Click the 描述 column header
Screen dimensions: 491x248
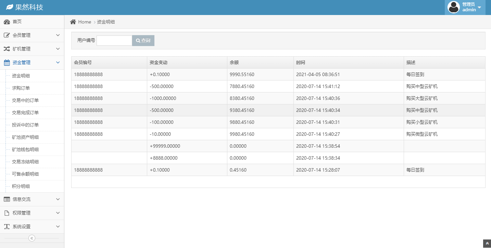click(x=444, y=62)
